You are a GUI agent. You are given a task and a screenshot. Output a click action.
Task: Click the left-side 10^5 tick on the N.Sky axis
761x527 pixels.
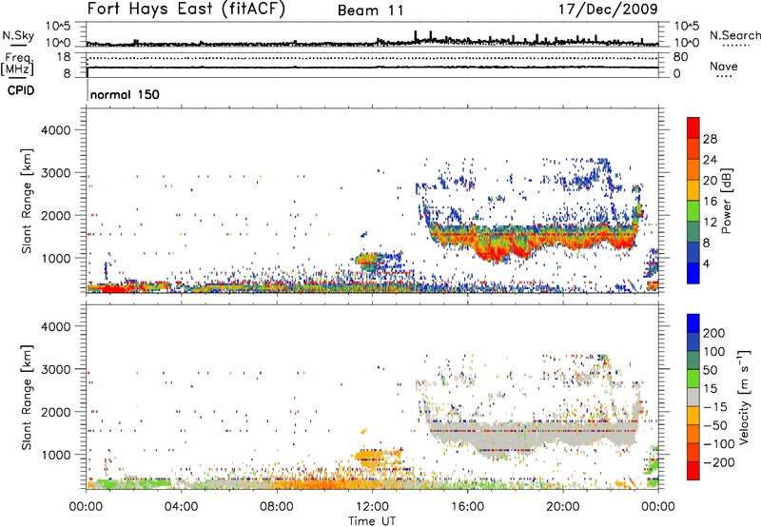[58, 26]
